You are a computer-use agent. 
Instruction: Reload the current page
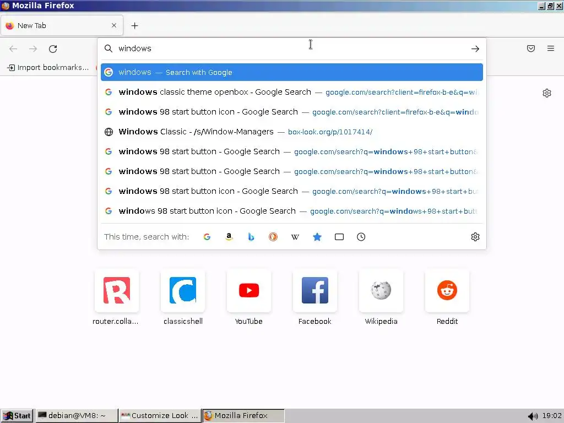pyautogui.click(x=53, y=48)
